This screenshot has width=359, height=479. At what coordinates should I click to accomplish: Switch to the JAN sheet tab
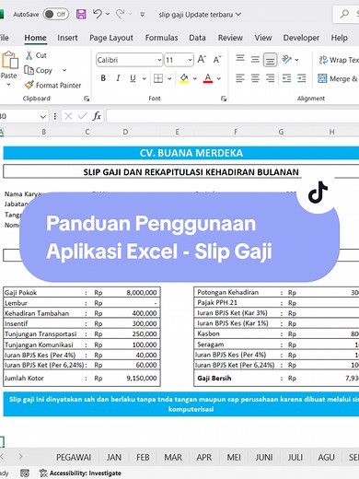tap(114, 457)
